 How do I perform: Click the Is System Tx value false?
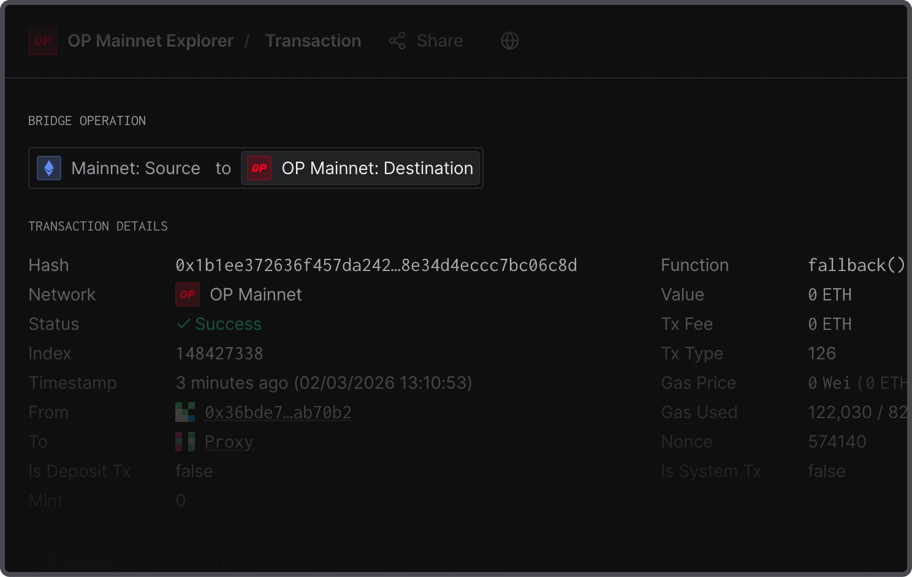coord(827,471)
